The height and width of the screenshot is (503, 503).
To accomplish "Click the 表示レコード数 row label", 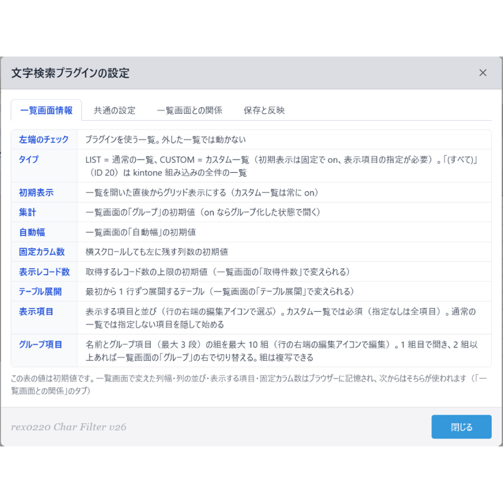I will click(x=44, y=272).
